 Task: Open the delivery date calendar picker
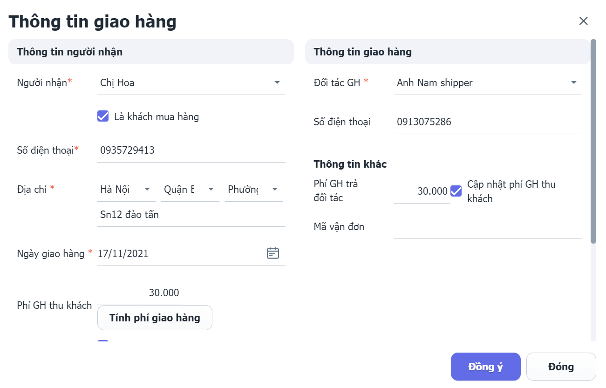click(272, 253)
